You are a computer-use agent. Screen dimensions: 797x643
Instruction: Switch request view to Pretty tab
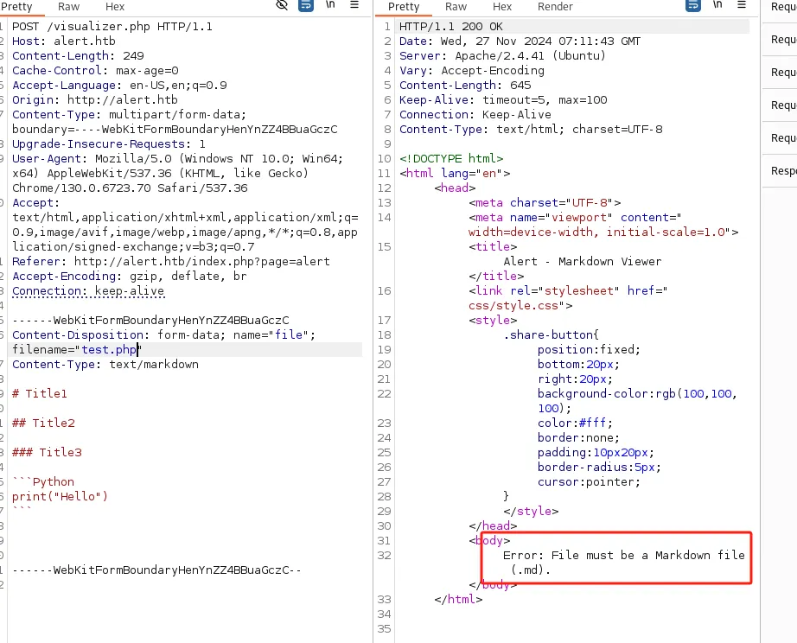pyautogui.click(x=16, y=7)
